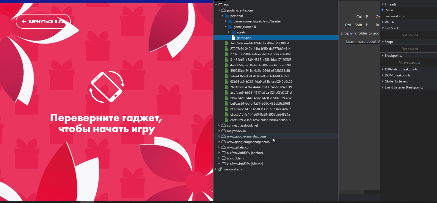
Task: Click green icon of 63b93bc9-b273 file
Action: coord(227,82)
